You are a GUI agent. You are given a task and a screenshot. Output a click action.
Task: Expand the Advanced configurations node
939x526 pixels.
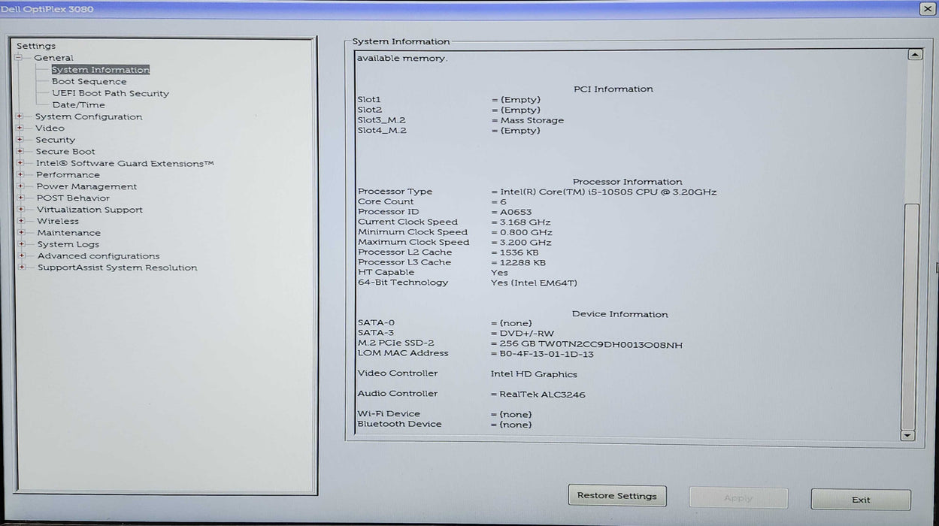(22, 256)
